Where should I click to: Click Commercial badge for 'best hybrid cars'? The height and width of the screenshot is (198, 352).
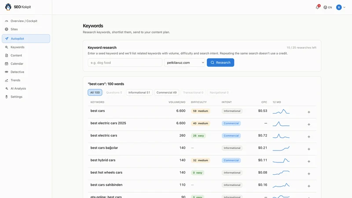click(x=231, y=160)
